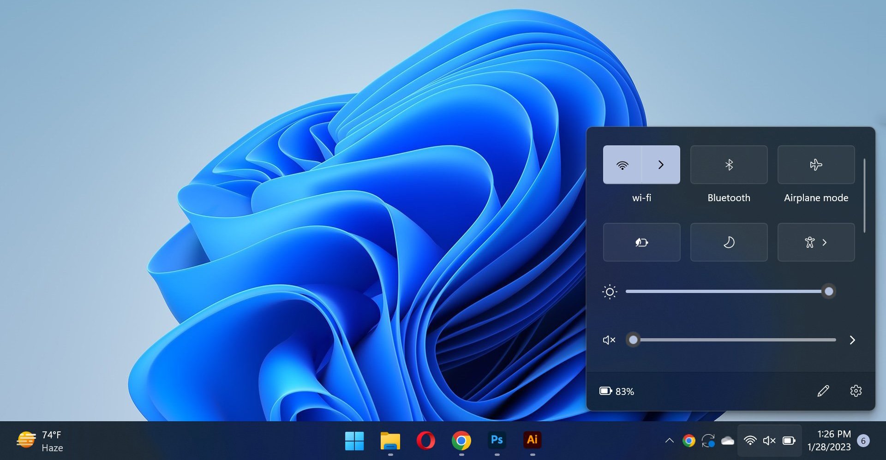This screenshot has height=460, width=886.
Task: Toggle the Night light moon tile
Action: [x=729, y=242]
